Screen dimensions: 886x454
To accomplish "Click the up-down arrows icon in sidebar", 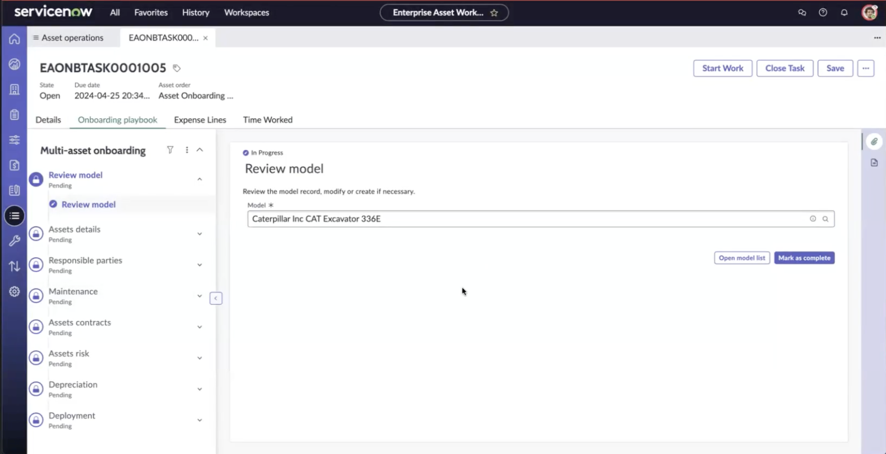I will point(14,266).
